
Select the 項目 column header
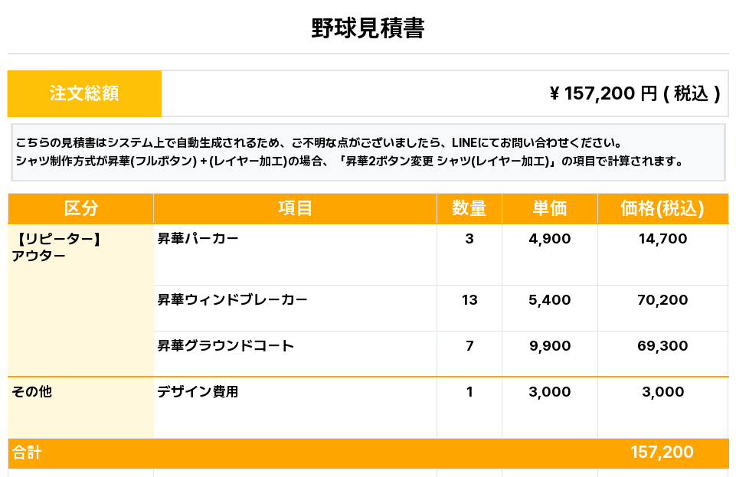(295, 208)
